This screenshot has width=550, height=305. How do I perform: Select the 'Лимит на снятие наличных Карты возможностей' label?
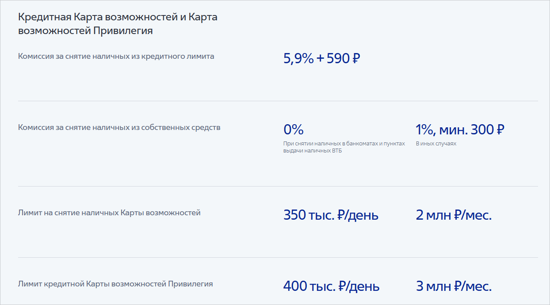click(109, 213)
